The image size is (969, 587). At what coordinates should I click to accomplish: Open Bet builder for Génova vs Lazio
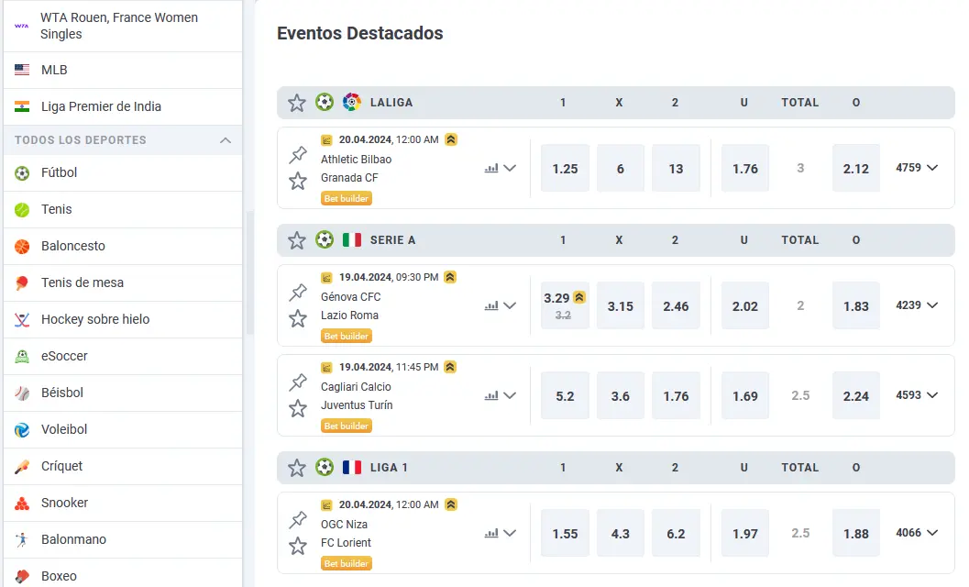pyautogui.click(x=347, y=336)
